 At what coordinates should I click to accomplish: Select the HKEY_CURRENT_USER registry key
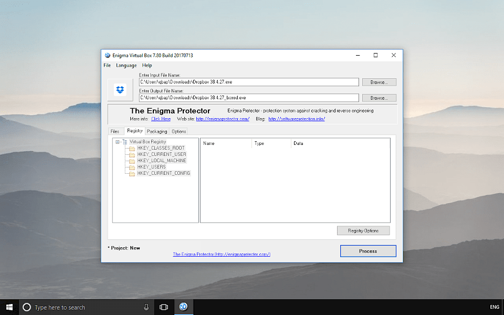tap(162, 154)
